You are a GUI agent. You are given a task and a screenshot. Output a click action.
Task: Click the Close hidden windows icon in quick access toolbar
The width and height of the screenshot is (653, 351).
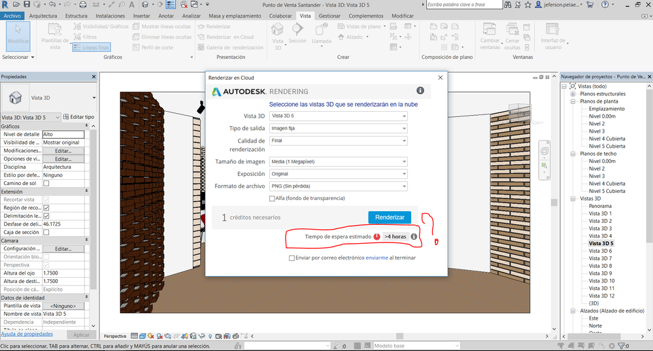pos(184,5)
